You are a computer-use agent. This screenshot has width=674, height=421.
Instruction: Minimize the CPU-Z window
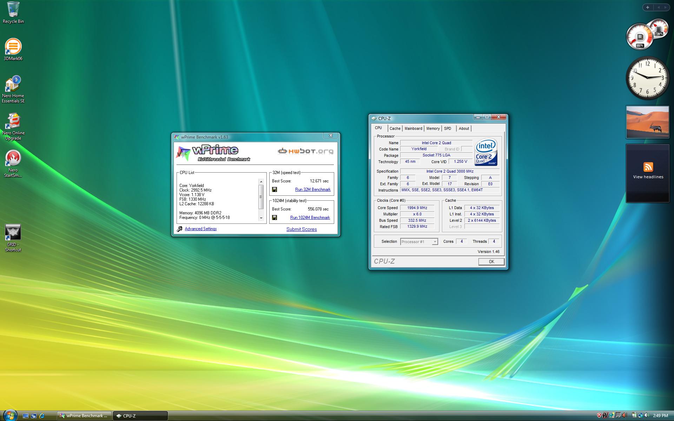pyautogui.click(x=478, y=117)
